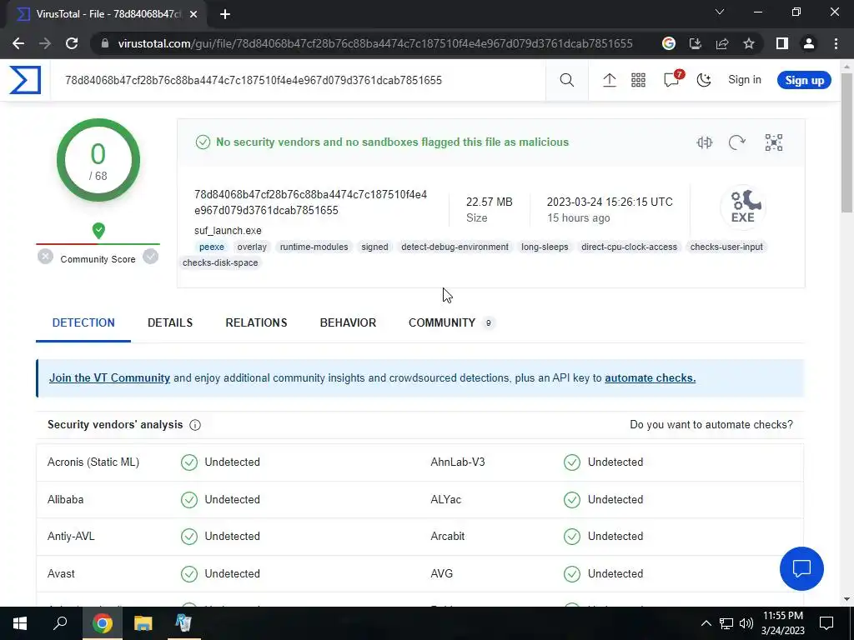Click the info icon next to Security vendors' analysis
This screenshot has height=640, width=854.
click(x=195, y=425)
